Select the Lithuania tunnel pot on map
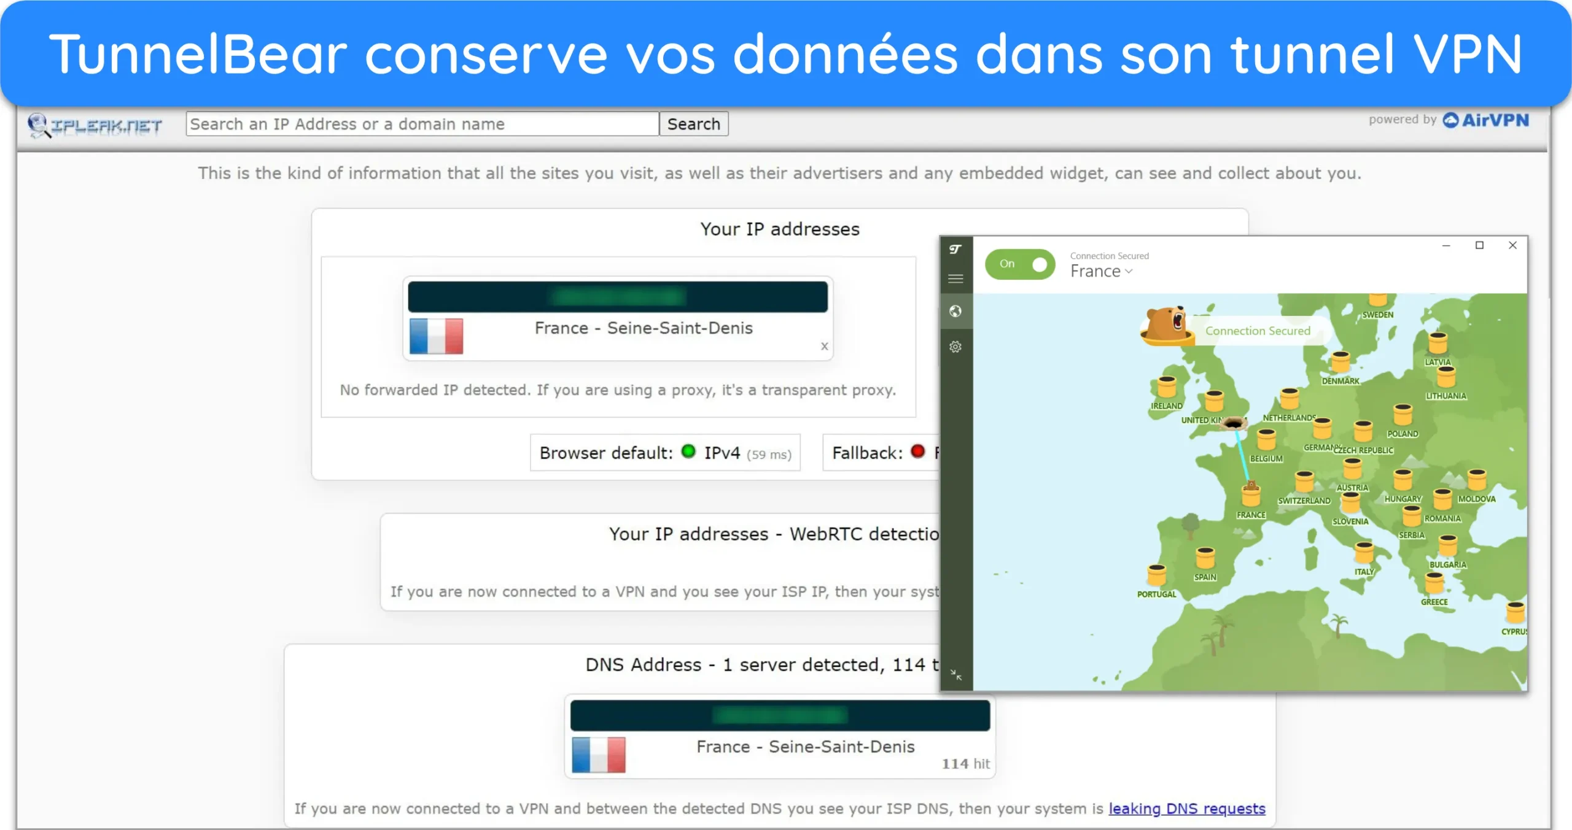Screen dimensions: 1572x830 click(1446, 378)
